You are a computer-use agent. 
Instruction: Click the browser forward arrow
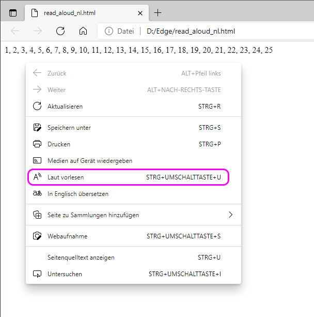point(38,31)
